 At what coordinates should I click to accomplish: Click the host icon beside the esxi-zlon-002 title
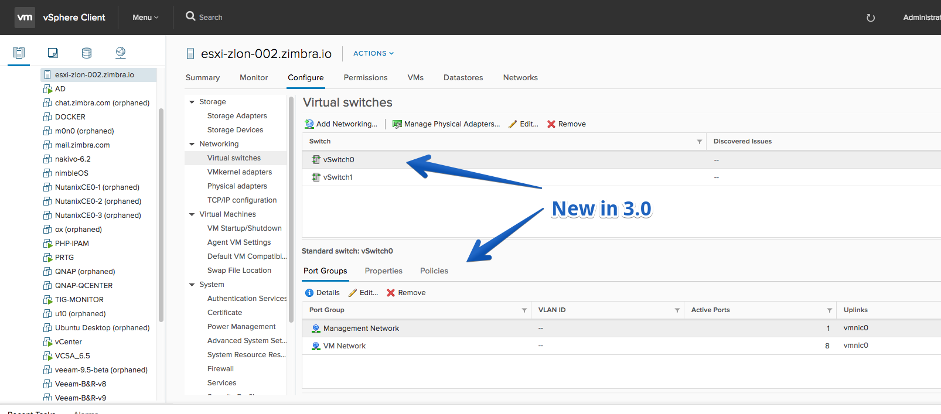(190, 54)
